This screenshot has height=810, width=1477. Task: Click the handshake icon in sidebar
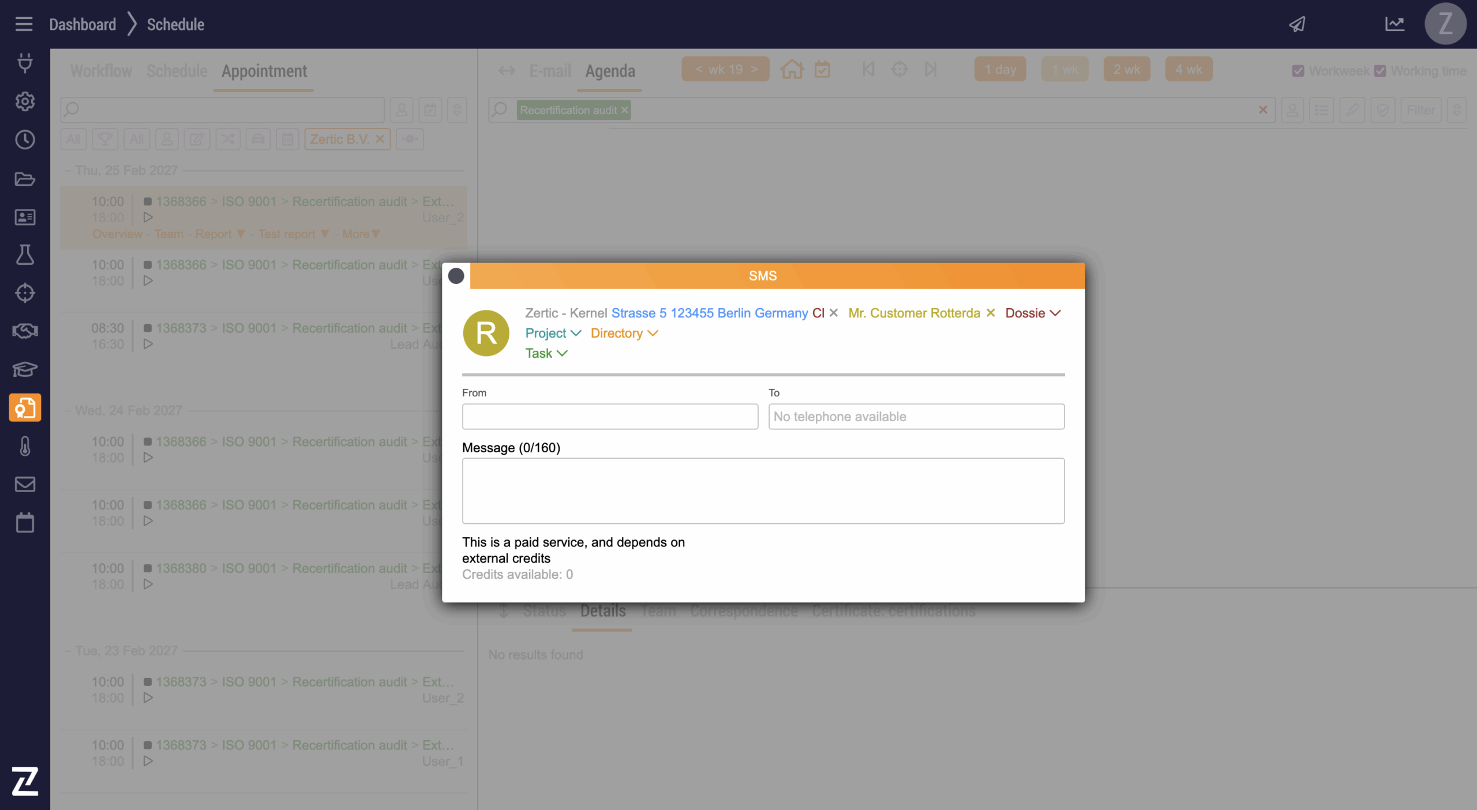25,331
